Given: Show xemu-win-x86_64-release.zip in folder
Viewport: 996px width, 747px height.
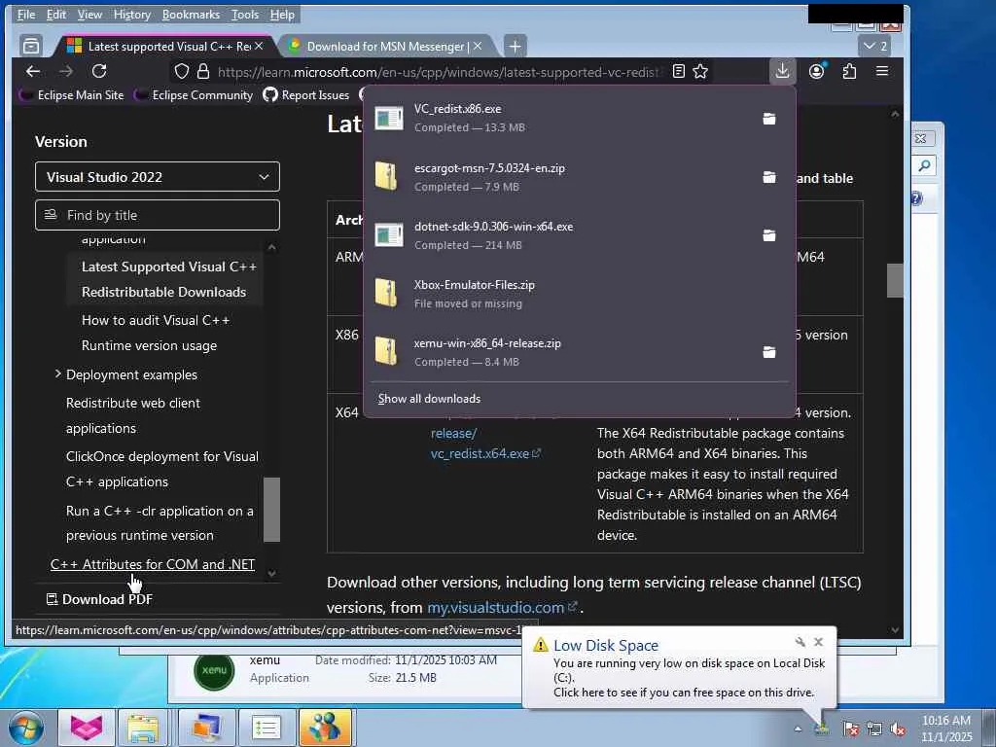Looking at the screenshot, I should pos(768,352).
